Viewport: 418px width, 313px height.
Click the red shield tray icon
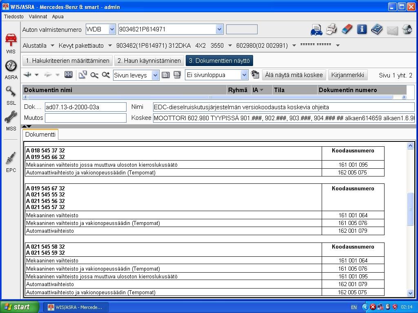[x=395, y=307]
